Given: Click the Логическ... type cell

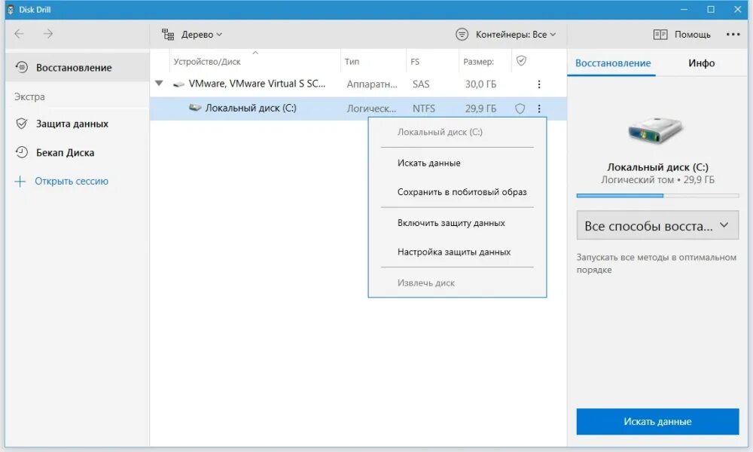Looking at the screenshot, I should click(371, 108).
